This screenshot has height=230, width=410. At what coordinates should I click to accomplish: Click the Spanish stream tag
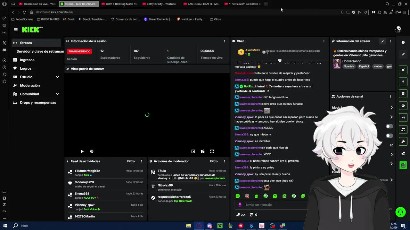point(349,66)
